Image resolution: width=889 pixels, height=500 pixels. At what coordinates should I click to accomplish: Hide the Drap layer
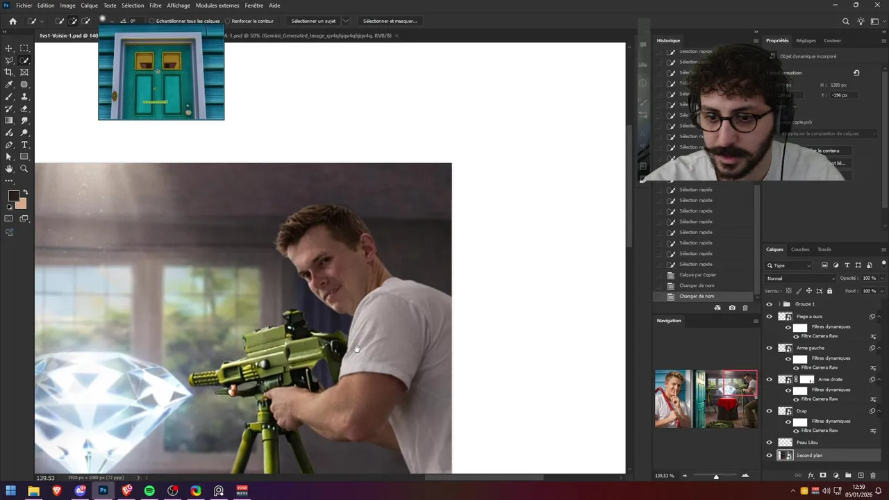pos(769,410)
